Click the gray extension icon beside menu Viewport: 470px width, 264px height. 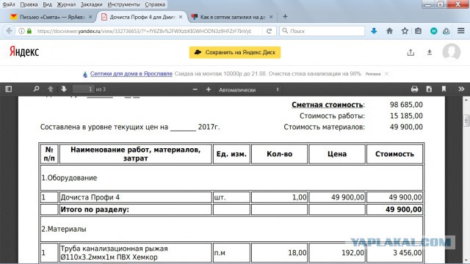(446, 31)
